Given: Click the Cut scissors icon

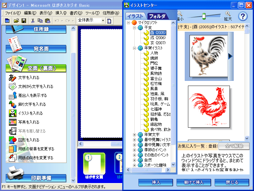Looking at the screenshot, I should point(32,21).
